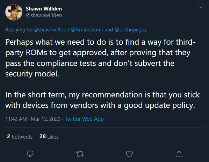The height and width of the screenshot is (162, 209).
Task: Click the thread connector line above avatar
Action: click(14, 1)
